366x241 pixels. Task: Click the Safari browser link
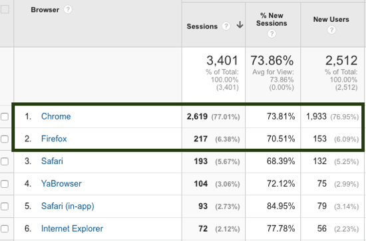click(52, 161)
